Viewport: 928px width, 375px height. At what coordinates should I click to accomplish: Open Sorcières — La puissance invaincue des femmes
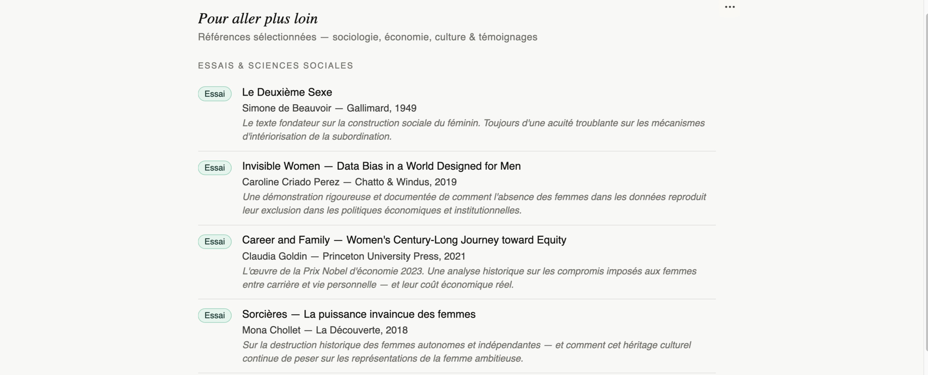point(359,314)
